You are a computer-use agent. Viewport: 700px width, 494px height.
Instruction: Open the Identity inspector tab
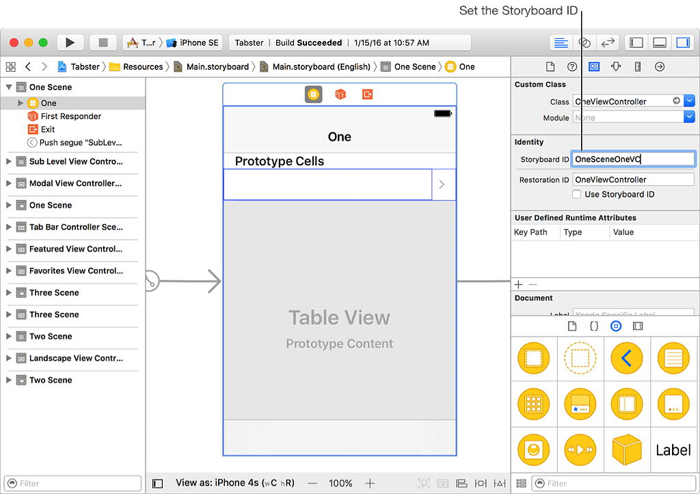594,67
